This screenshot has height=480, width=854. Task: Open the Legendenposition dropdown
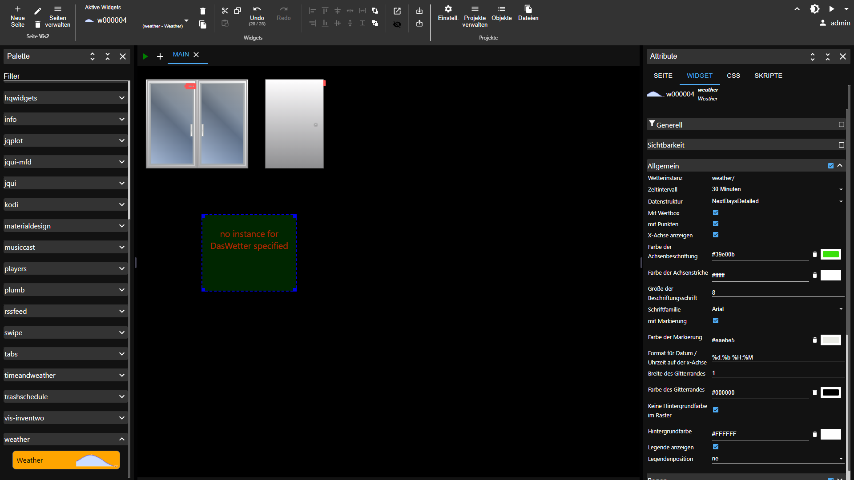777,459
